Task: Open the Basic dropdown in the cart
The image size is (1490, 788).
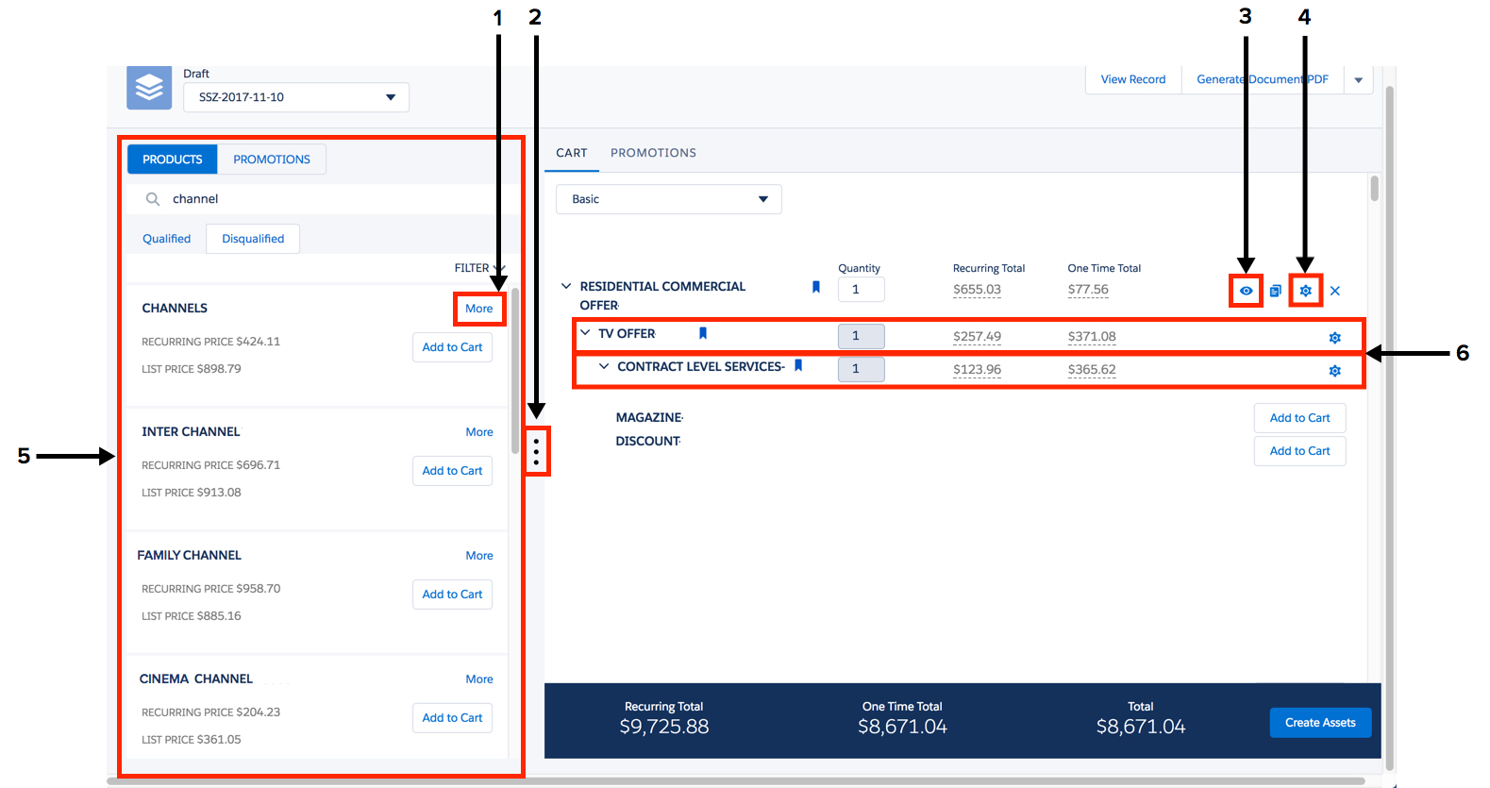Action: click(669, 199)
